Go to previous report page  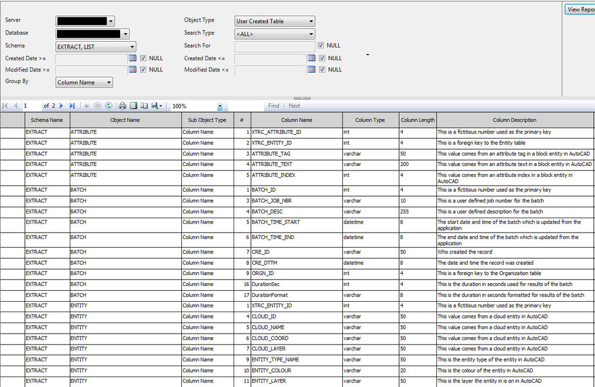[16, 106]
